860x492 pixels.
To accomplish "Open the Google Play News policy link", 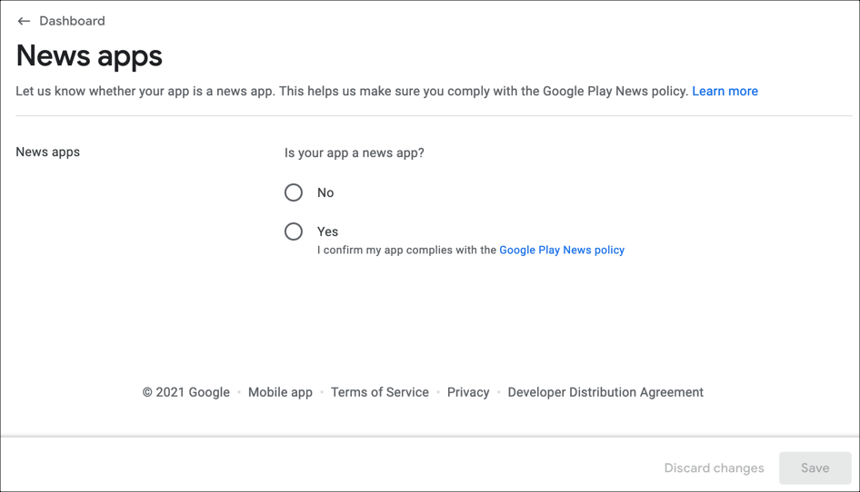I will [561, 250].
